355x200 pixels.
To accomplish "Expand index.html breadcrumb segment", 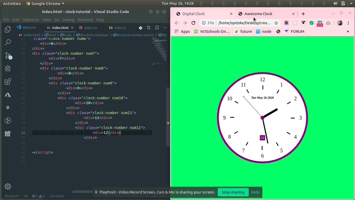I will (x=30, y=35).
